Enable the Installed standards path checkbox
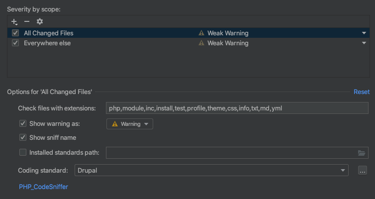 22,153
